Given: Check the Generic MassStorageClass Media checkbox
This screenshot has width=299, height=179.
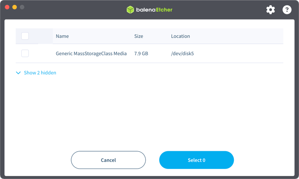Looking at the screenshot, I should click(25, 53).
